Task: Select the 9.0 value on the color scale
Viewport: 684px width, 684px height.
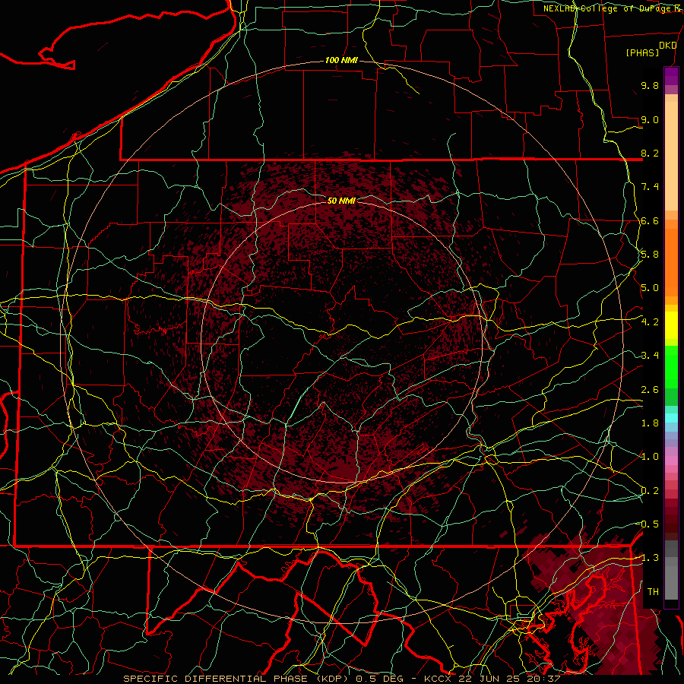Action: tap(650, 119)
